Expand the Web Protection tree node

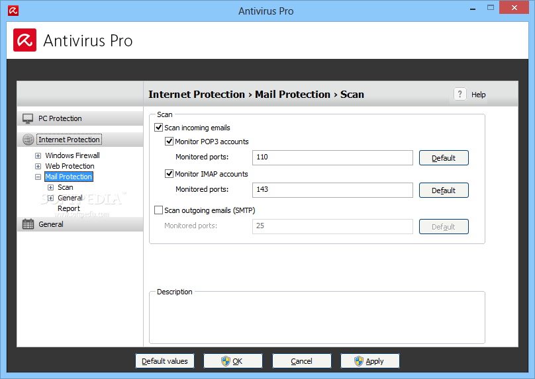tap(38, 166)
